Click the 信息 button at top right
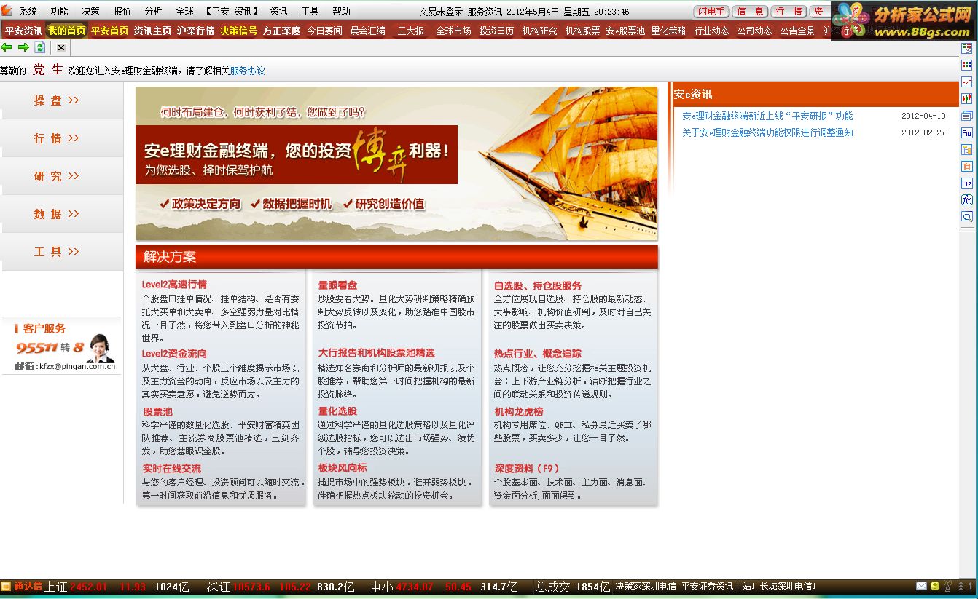Viewport: 978px width, 599px height. point(750,11)
